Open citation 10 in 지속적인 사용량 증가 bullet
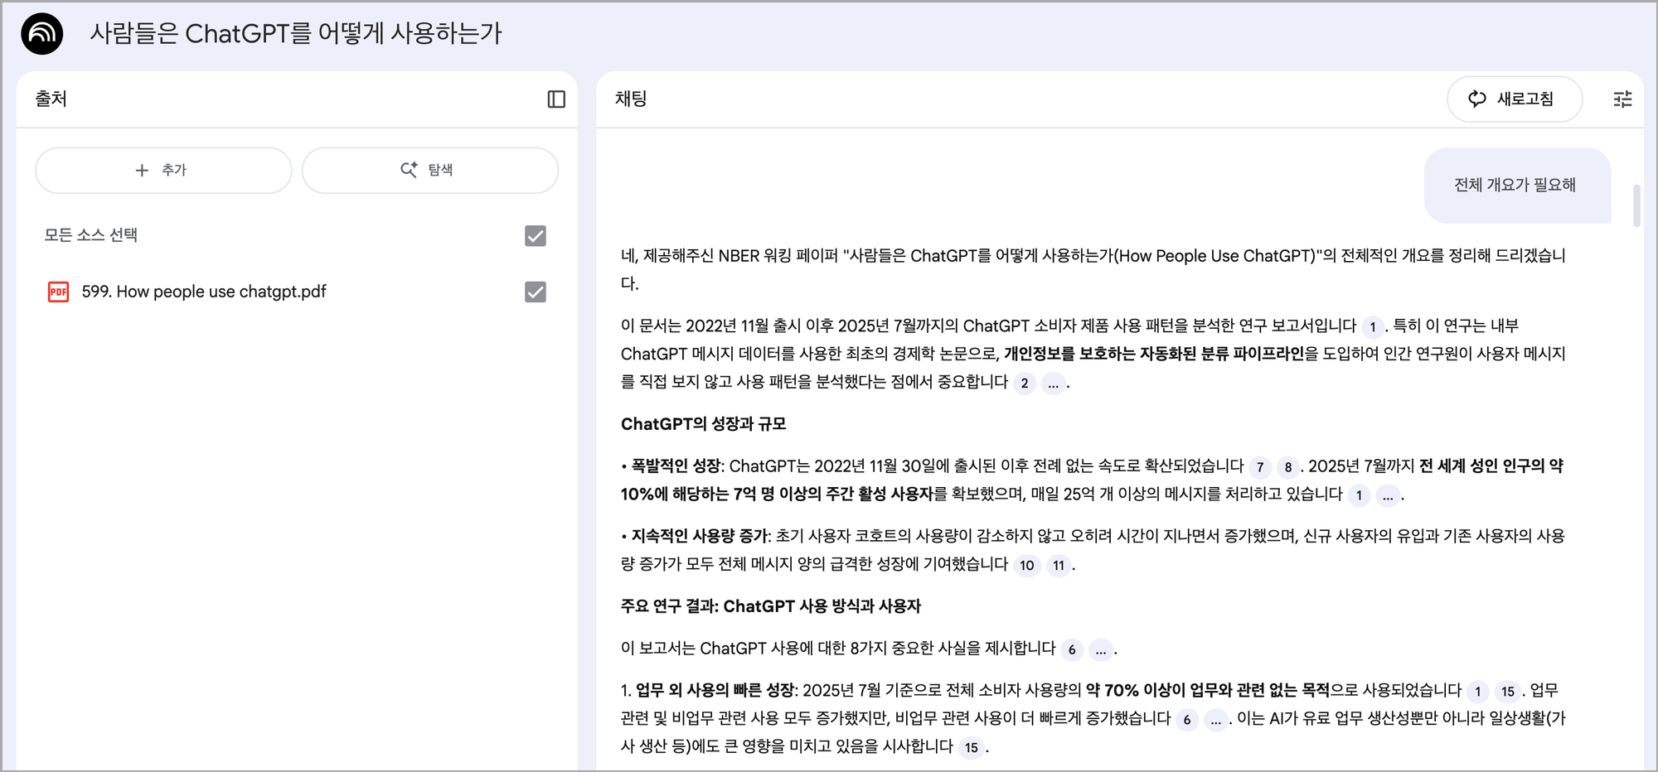 tap(1027, 566)
